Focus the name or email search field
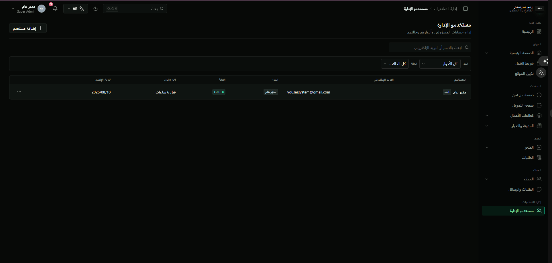This screenshot has width=552, height=263. click(x=430, y=47)
